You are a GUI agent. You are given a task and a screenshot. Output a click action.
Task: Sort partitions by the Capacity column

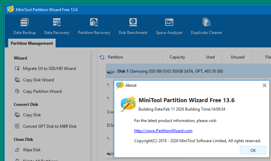click(x=177, y=57)
